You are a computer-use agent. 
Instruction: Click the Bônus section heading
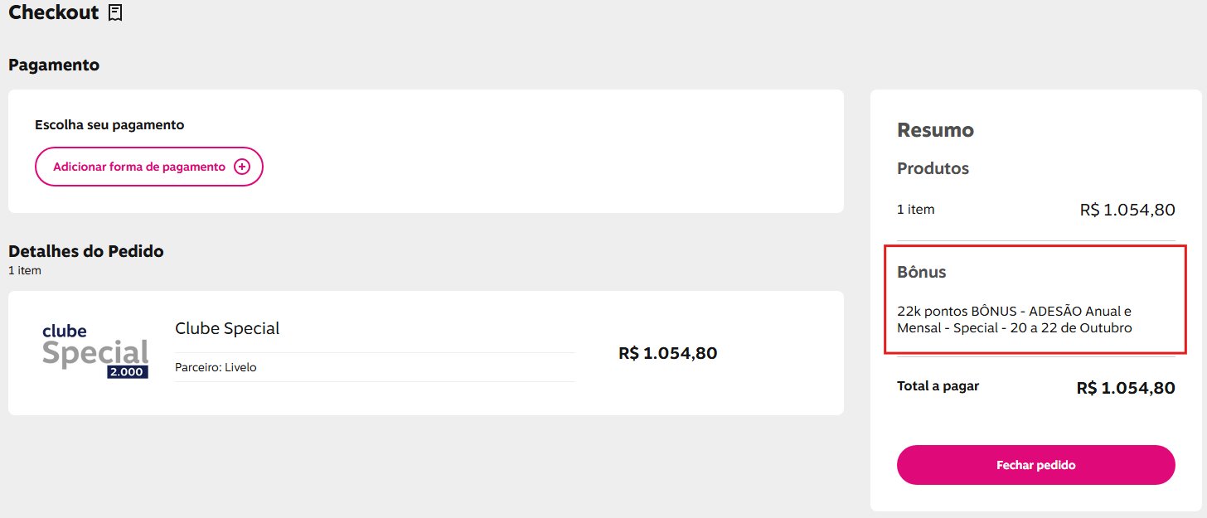point(921,272)
